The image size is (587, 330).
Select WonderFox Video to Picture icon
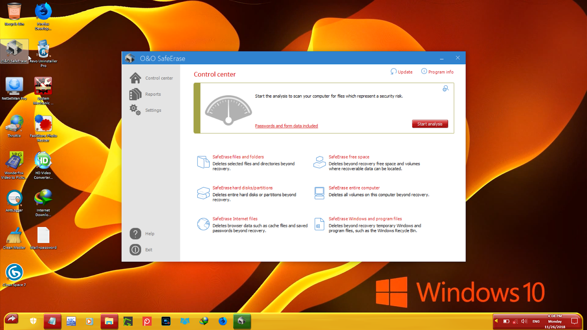coord(14,165)
